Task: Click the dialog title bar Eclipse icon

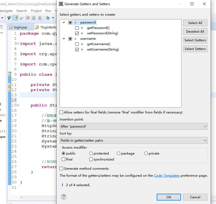Action: (x=61, y=4)
